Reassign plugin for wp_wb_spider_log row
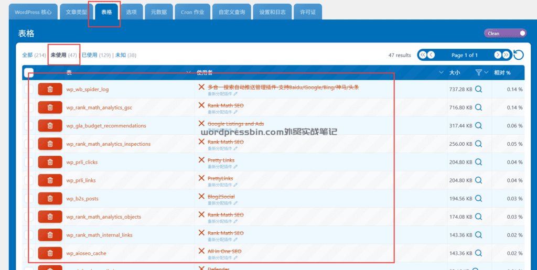 pyautogui.click(x=222, y=94)
